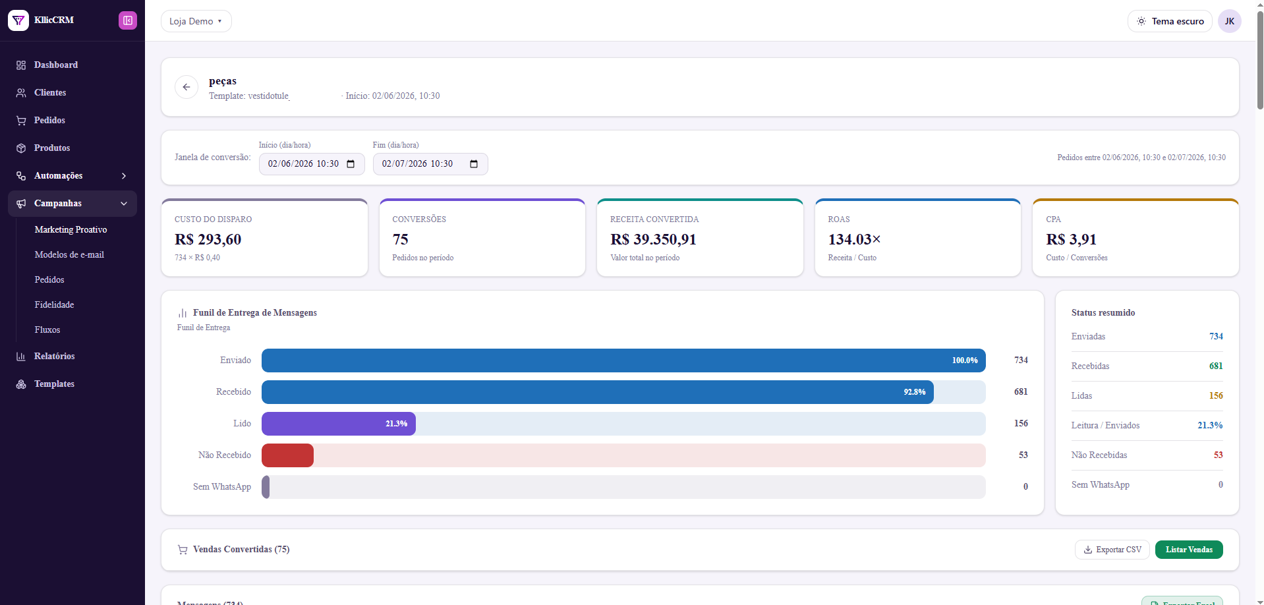Image resolution: width=1264 pixels, height=605 pixels.
Task: Click the Receita Convertida R$ 39.350,91 card
Action: (700, 238)
